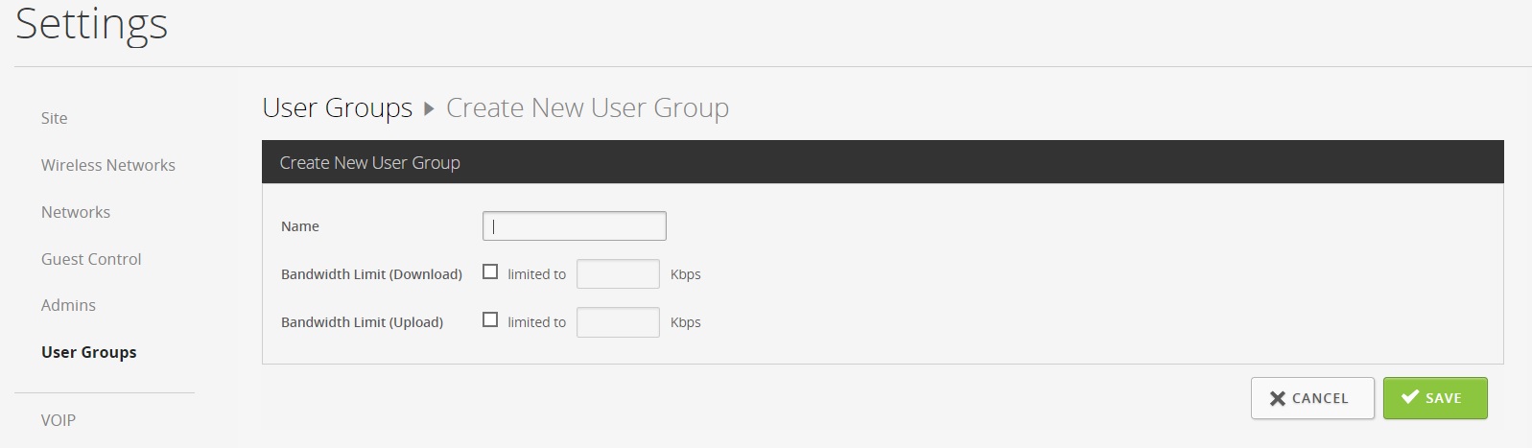Open the Admins section
This screenshot has width=1532, height=448.
click(x=68, y=305)
